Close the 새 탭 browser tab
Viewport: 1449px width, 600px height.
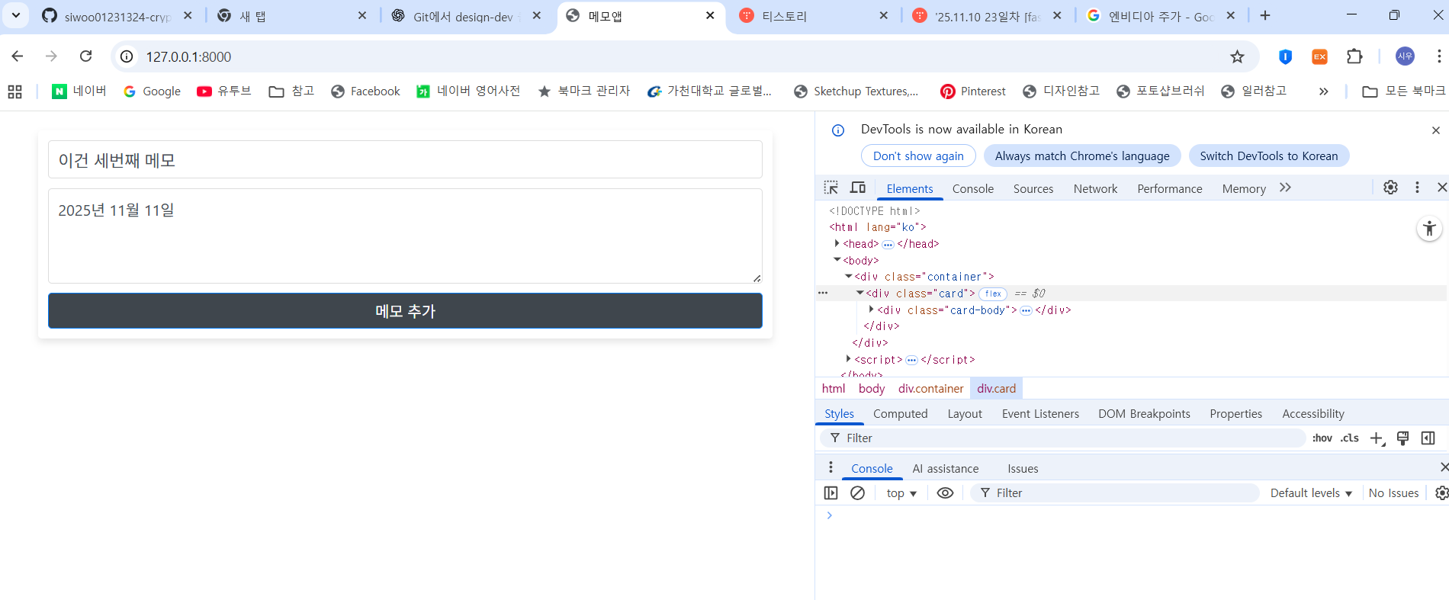(362, 15)
